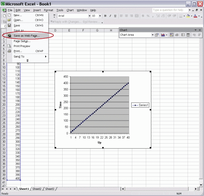The width and height of the screenshot is (204, 196).
Task: Click the Italic formatting icon
Action: tap(110, 16)
